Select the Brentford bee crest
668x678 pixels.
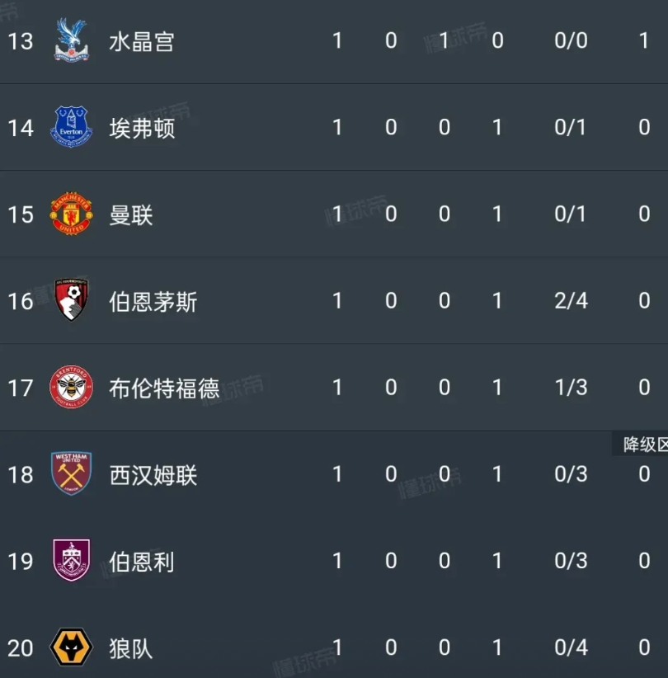tap(71, 387)
